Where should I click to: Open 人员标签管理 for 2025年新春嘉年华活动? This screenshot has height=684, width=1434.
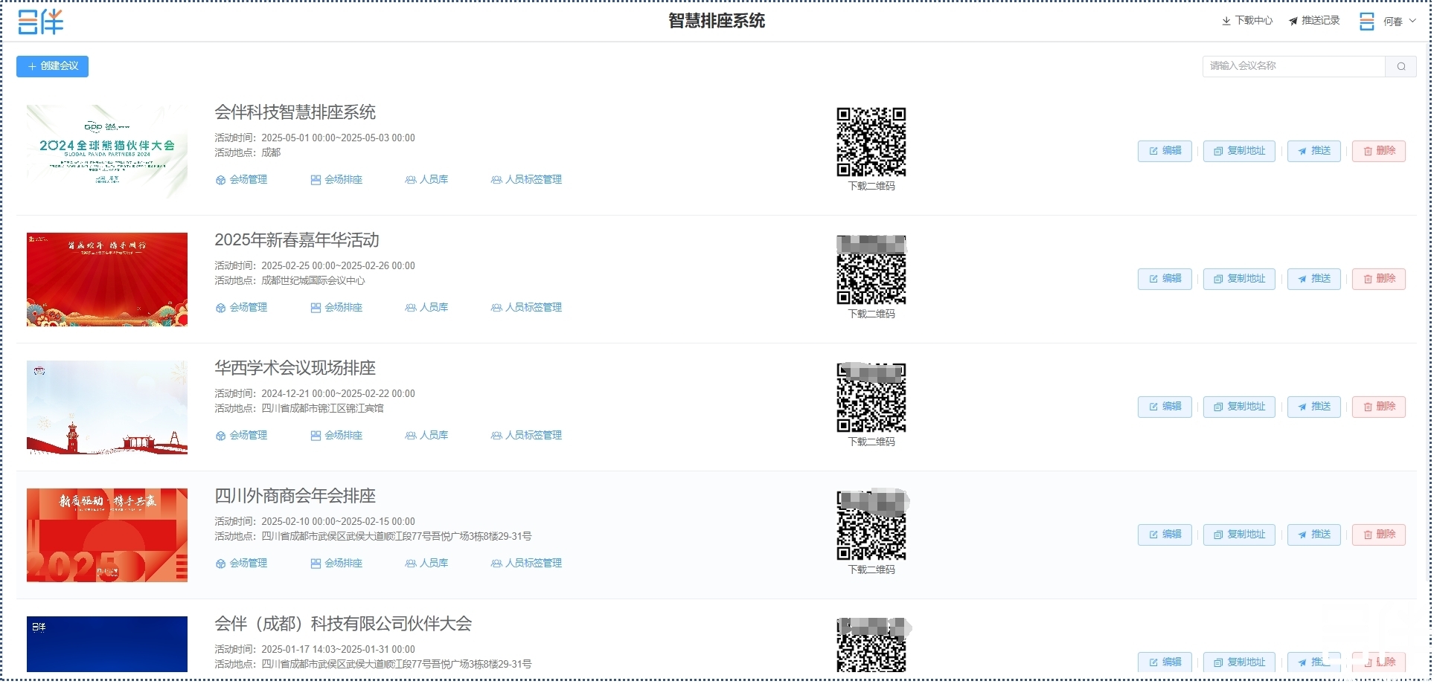point(526,307)
